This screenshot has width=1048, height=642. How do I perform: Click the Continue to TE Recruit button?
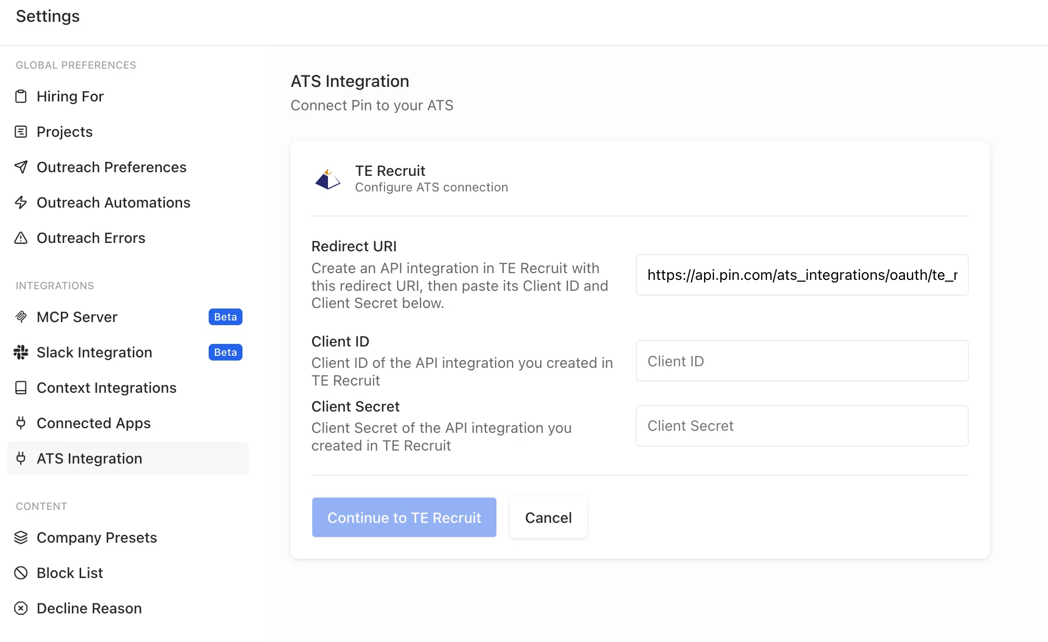coord(404,518)
